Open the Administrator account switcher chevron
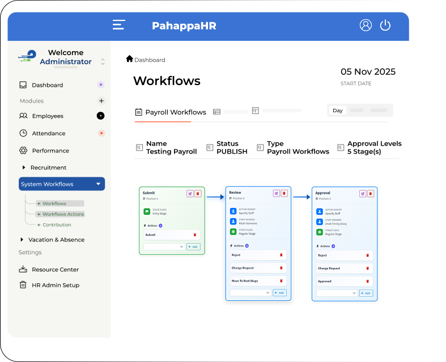Screen dimensions: 446x362 [103, 62]
